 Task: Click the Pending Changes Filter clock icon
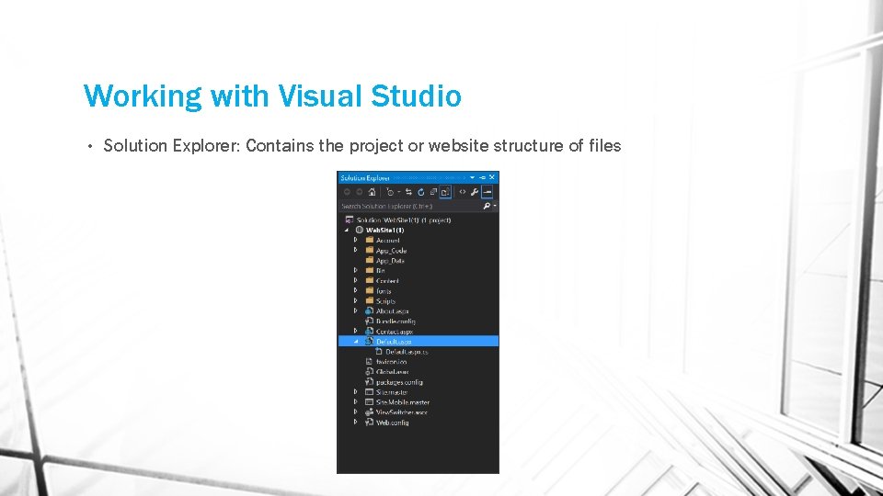(390, 192)
